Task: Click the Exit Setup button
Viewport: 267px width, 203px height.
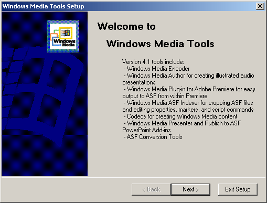Action: (x=238, y=189)
